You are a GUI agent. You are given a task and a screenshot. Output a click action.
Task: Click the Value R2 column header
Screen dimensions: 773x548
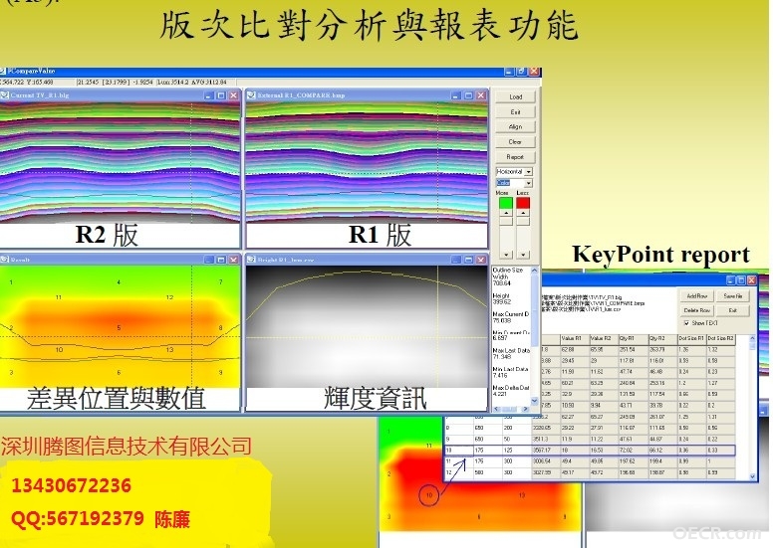(604, 339)
